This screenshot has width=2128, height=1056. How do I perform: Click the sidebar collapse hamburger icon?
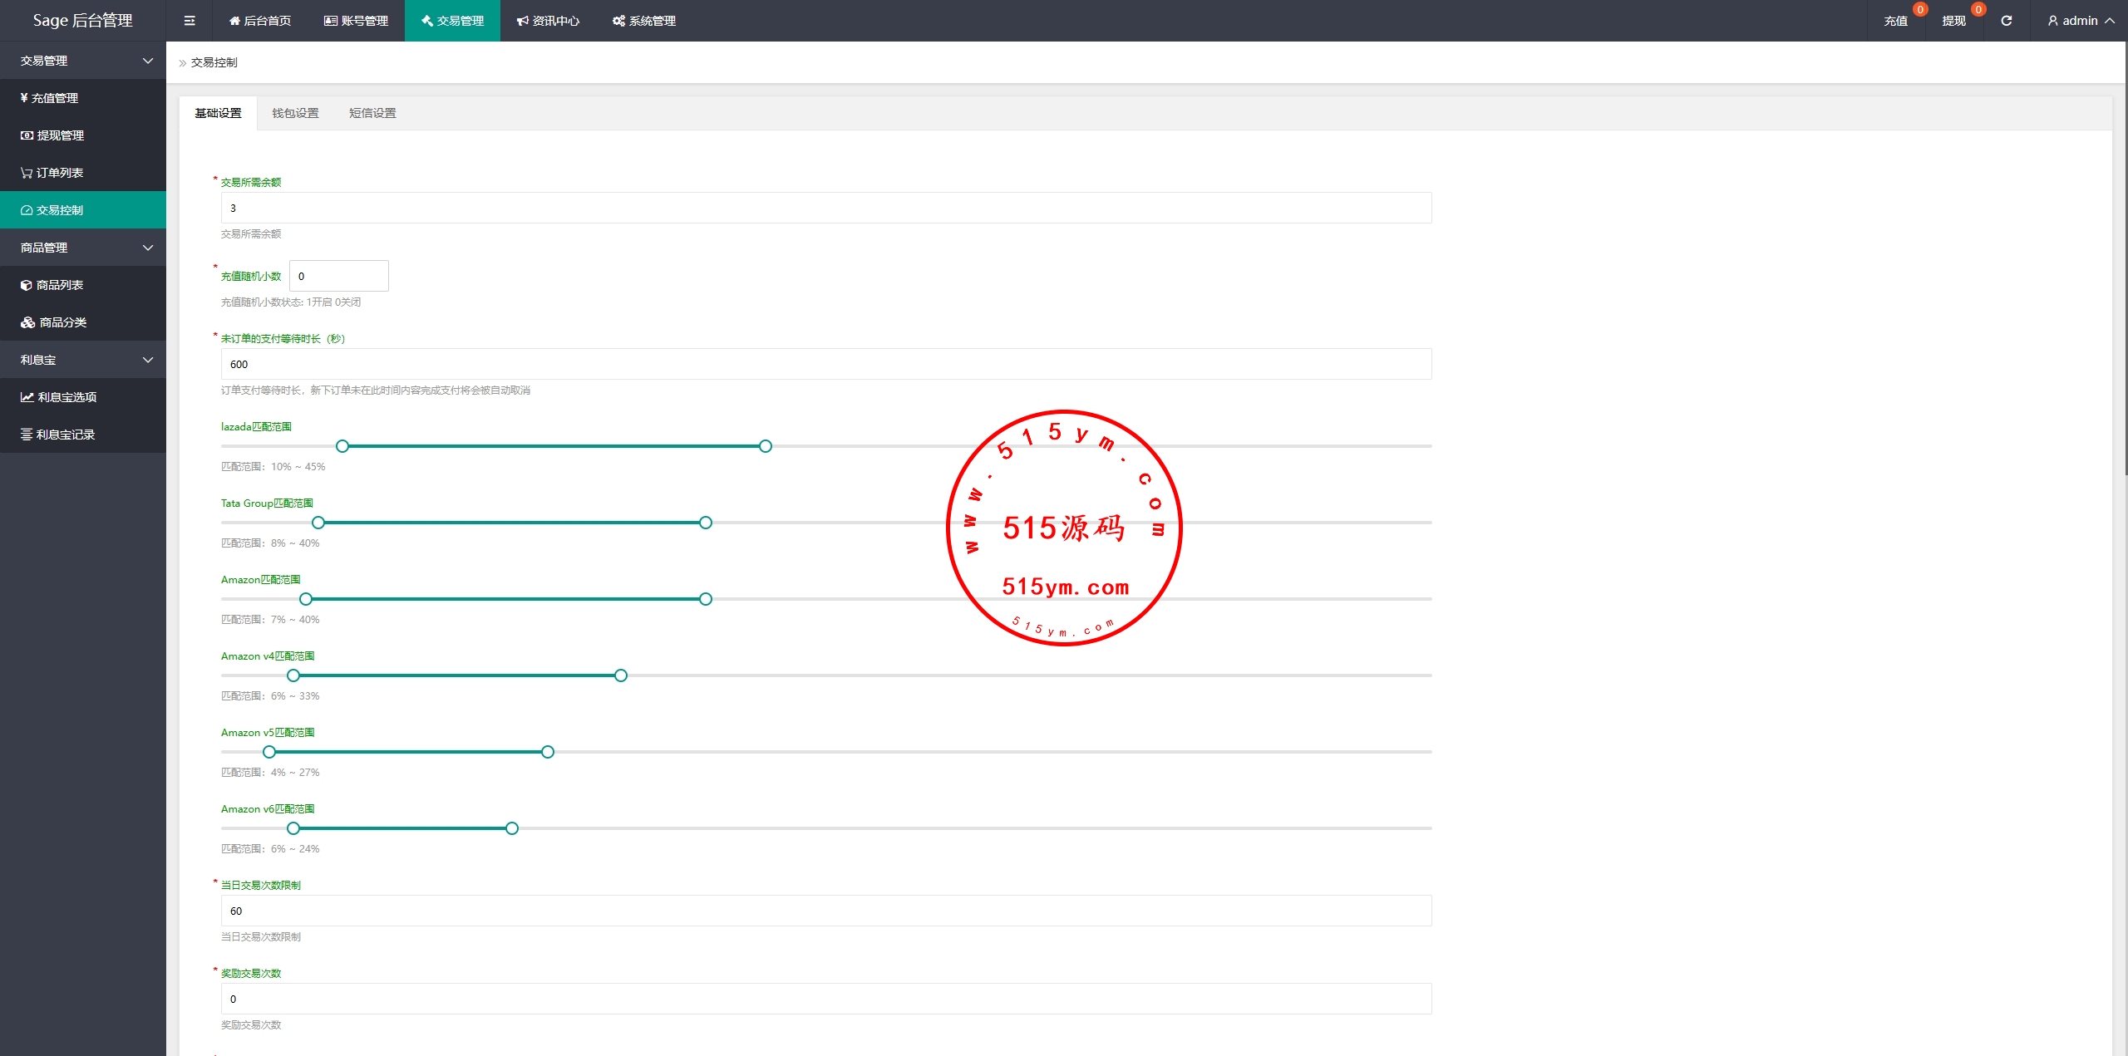tap(190, 21)
